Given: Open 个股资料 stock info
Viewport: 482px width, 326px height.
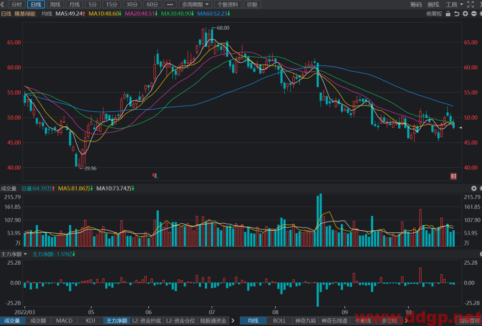Looking at the screenshot, I should tap(227, 4).
